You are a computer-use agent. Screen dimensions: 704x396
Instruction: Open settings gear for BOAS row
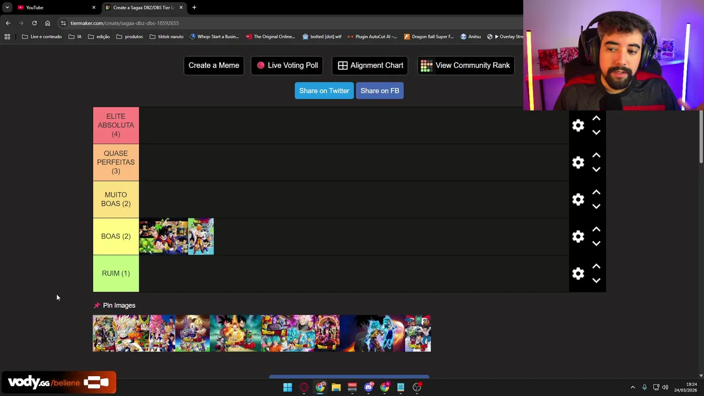[578, 237]
